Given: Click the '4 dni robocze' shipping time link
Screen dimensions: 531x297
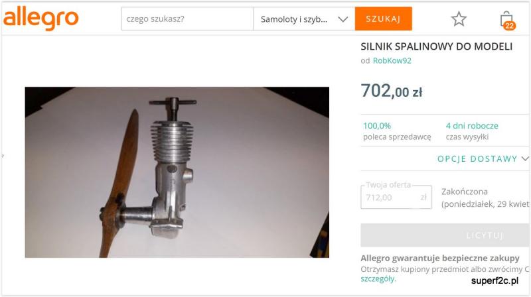Looking at the screenshot, I should point(472,126).
